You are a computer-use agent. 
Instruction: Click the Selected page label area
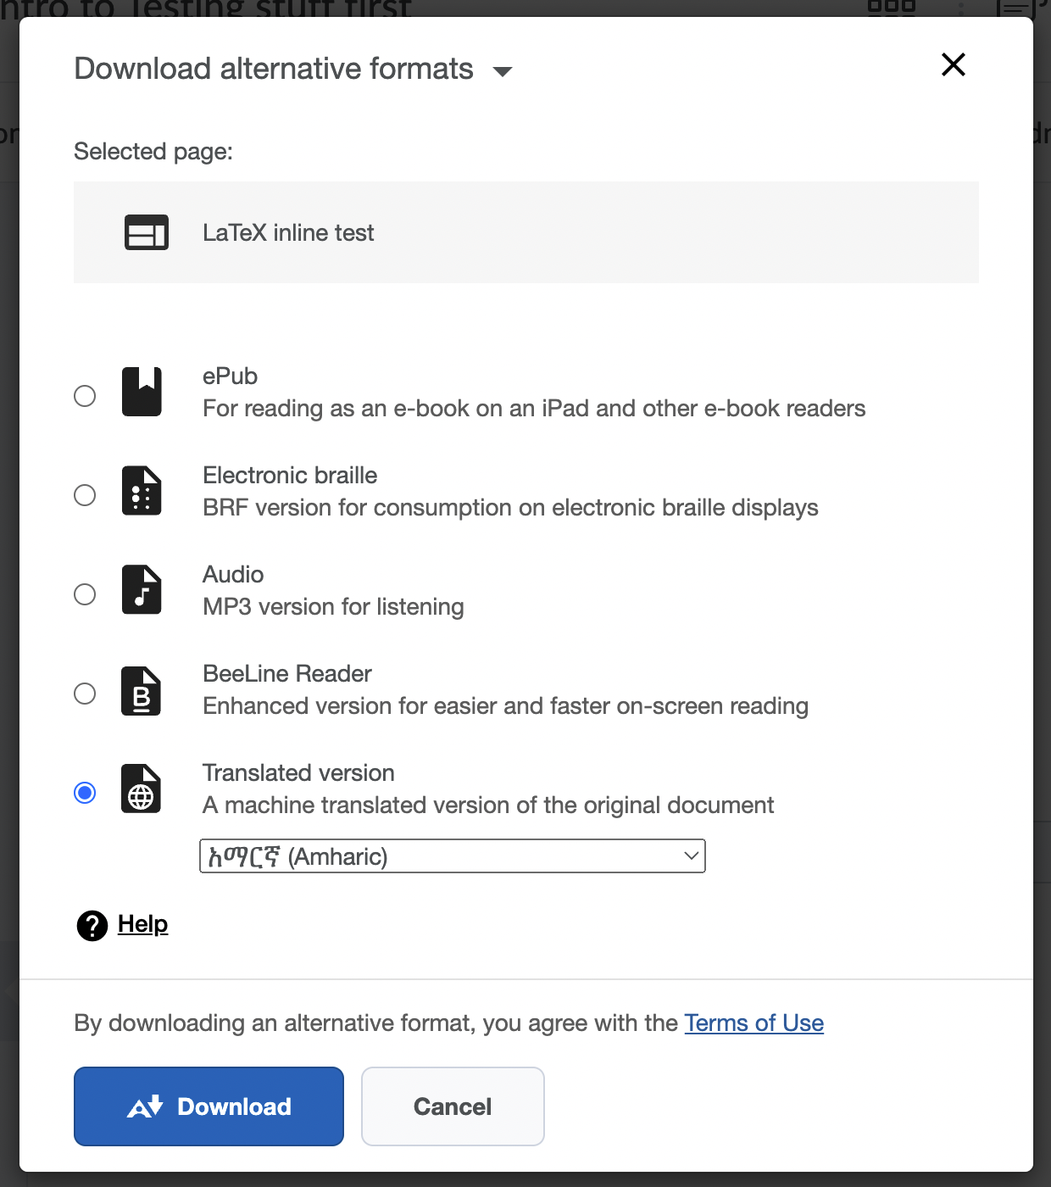point(153,151)
